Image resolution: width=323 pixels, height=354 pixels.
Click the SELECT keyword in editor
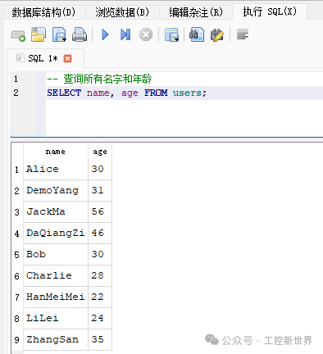(64, 93)
